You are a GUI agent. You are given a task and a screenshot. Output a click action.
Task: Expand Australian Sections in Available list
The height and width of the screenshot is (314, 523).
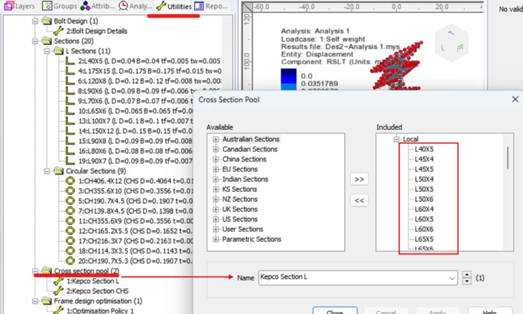215,139
